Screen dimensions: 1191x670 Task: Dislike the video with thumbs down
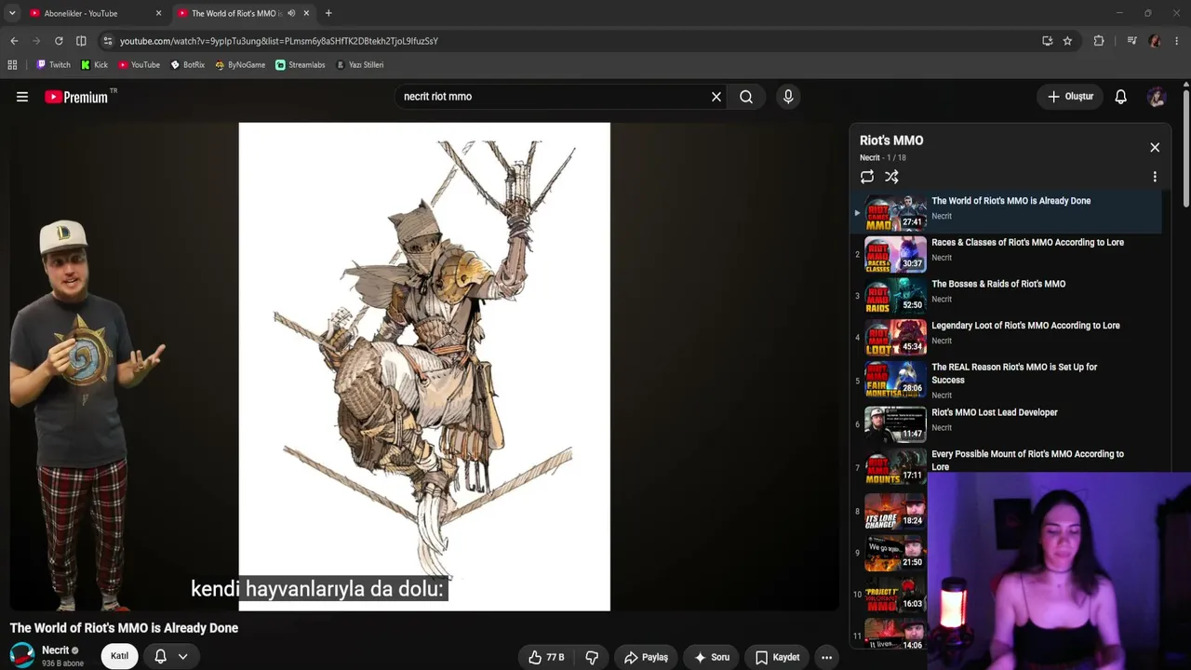pyautogui.click(x=592, y=657)
